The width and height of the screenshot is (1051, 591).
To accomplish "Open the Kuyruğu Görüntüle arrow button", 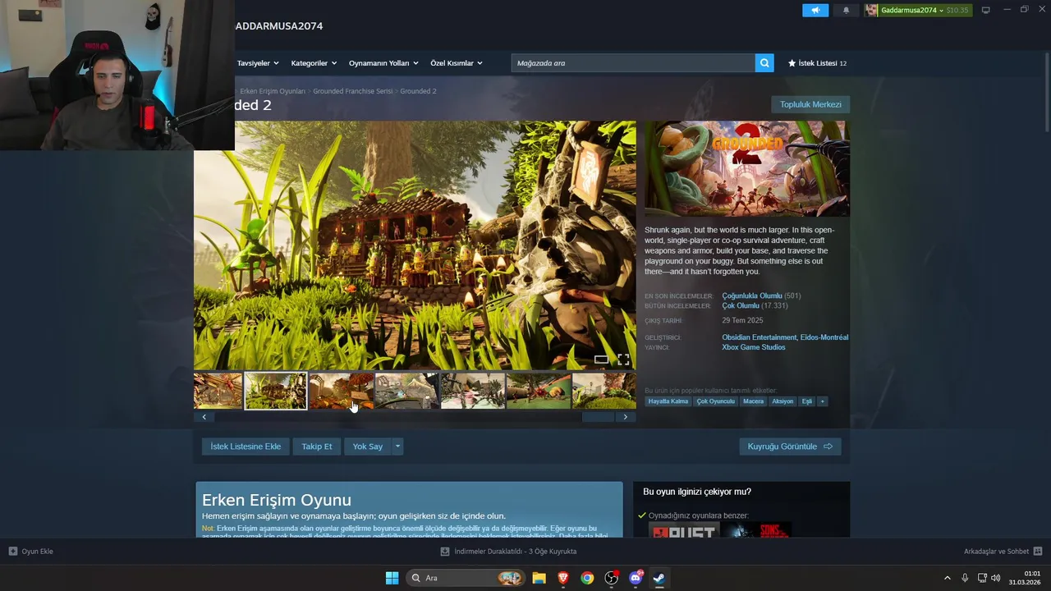I will 790,447.
